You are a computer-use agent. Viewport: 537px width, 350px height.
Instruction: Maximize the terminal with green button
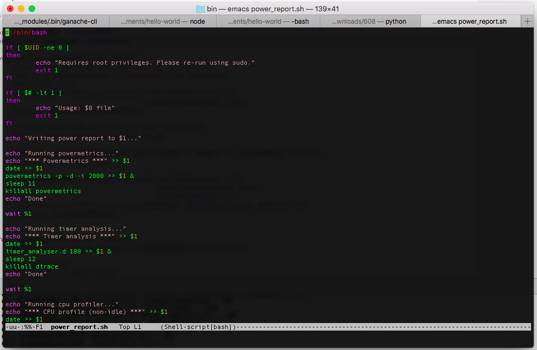point(32,9)
